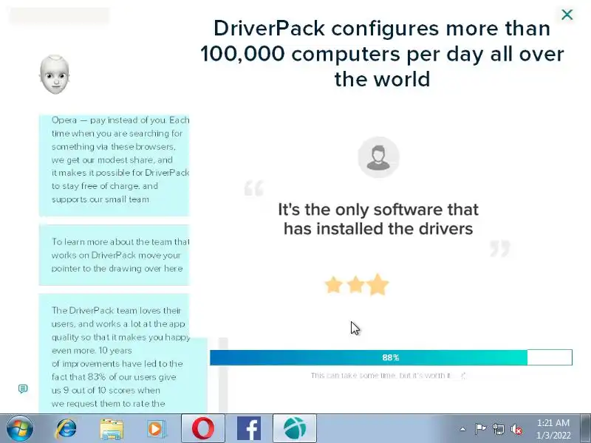The width and height of the screenshot is (591, 443).
Task: Show hidden system tray icons
Action: (x=462, y=429)
